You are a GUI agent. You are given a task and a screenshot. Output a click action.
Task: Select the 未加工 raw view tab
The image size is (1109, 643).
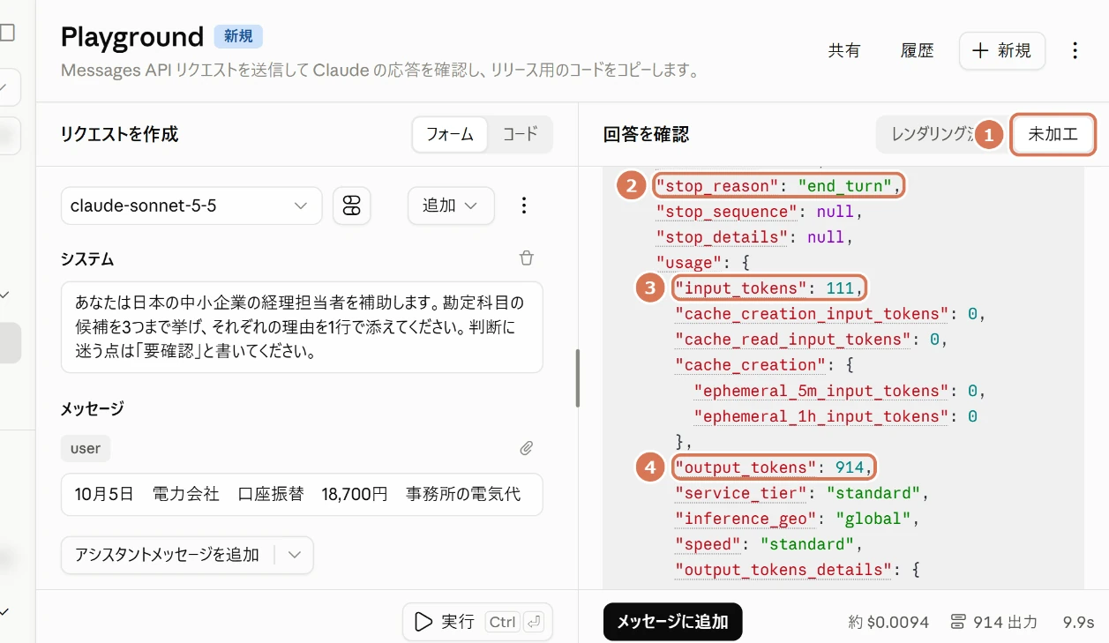[1053, 135]
